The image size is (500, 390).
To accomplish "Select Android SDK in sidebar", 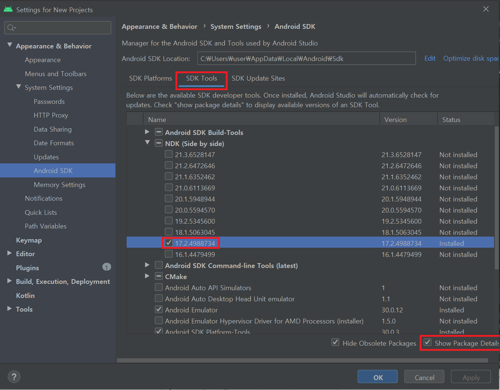I will pos(58,170).
